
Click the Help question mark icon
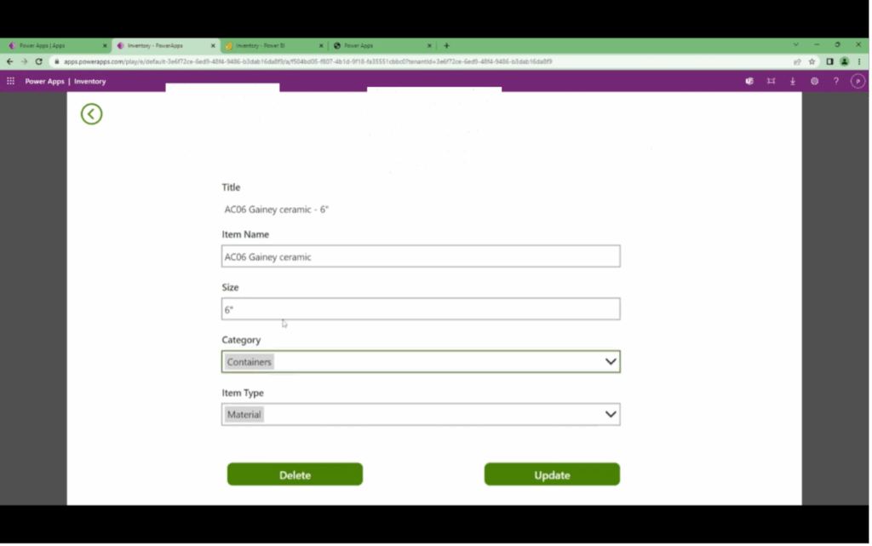click(x=835, y=81)
